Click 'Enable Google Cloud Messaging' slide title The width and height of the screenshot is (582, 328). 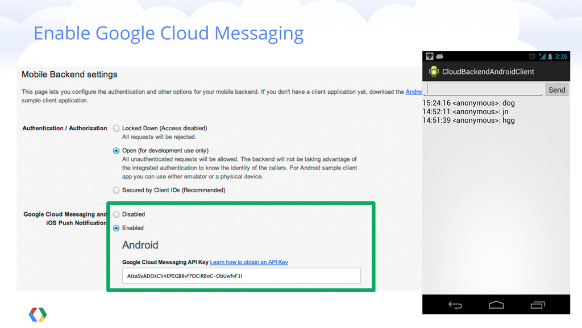pos(168,34)
